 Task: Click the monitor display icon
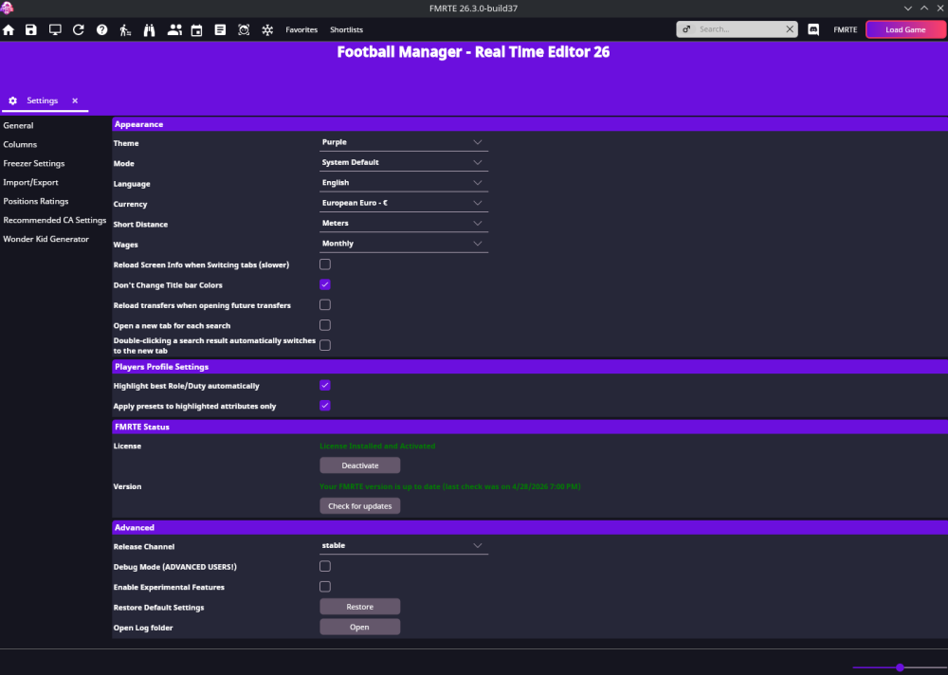[55, 29]
